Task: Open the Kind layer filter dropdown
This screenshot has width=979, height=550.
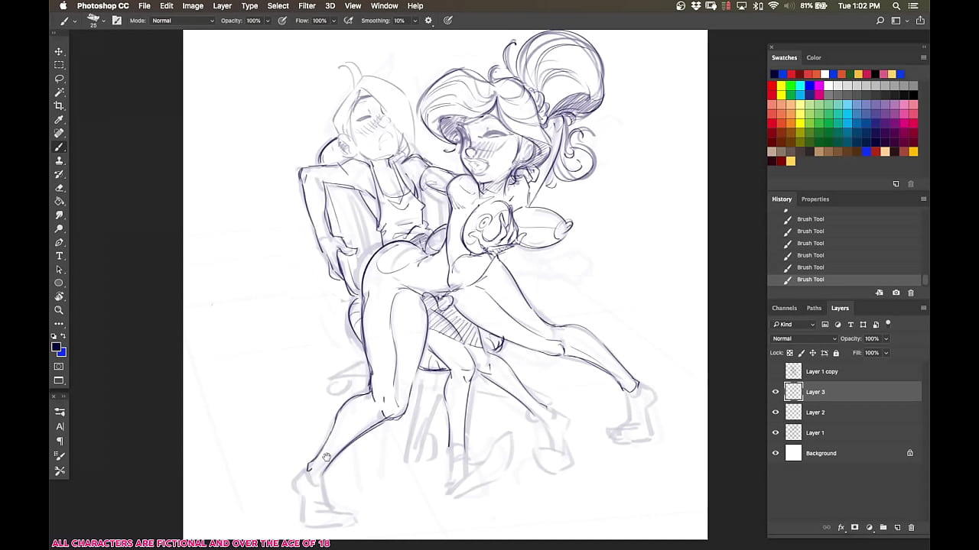Action: tap(794, 325)
